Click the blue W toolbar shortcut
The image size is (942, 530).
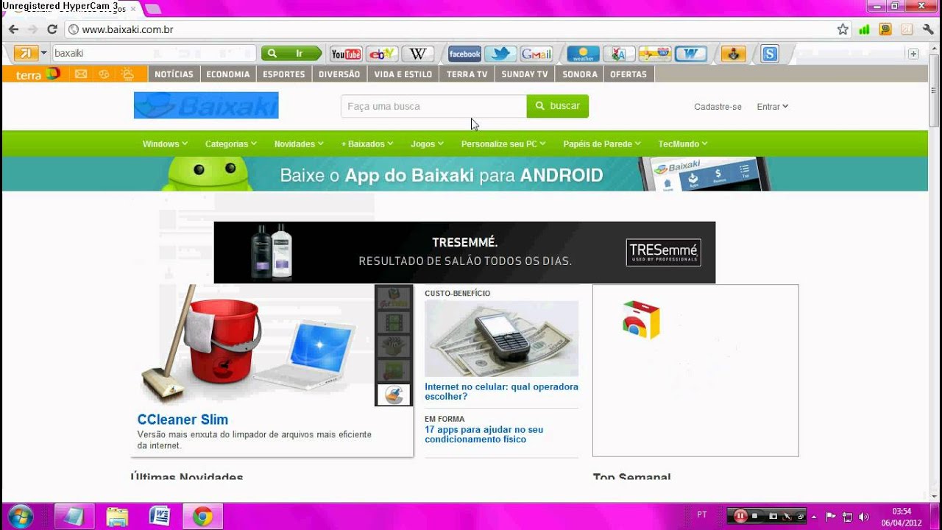[690, 54]
